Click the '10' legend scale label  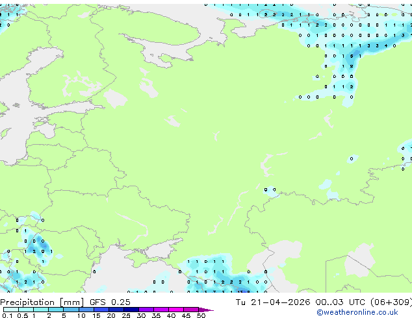pyautogui.click(x=81, y=315)
